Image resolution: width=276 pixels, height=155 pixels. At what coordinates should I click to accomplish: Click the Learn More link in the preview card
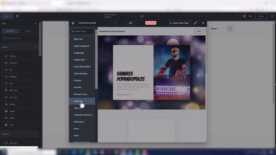124,95
